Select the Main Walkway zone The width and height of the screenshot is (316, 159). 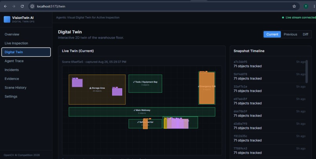tap(142, 112)
